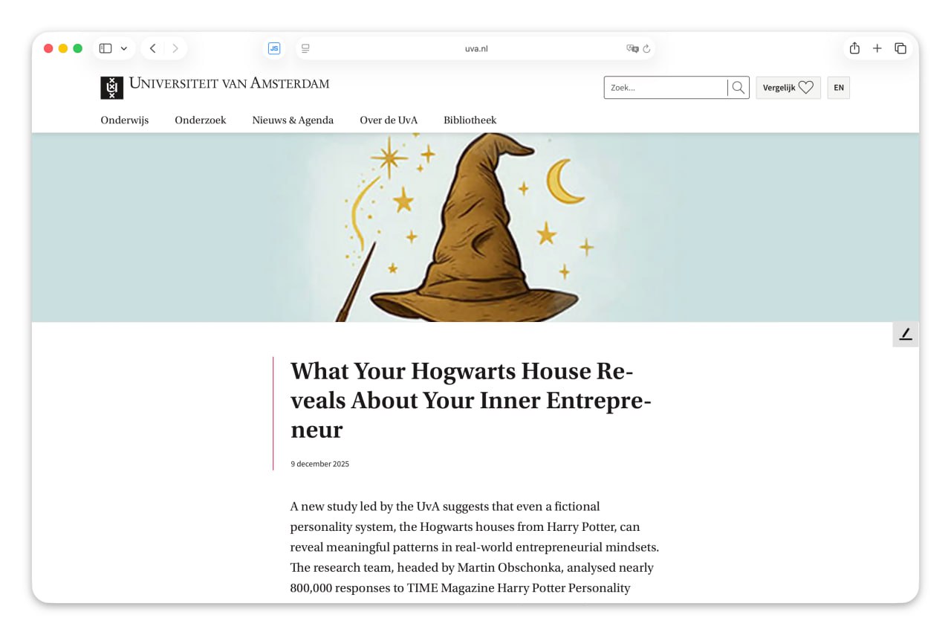Open the Onderwijs menu
The image size is (951, 635).
pyautogui.click(x=124, y=120)
